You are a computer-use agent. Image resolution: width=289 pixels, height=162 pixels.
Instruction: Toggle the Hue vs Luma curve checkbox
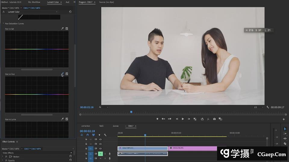[67, 119]
